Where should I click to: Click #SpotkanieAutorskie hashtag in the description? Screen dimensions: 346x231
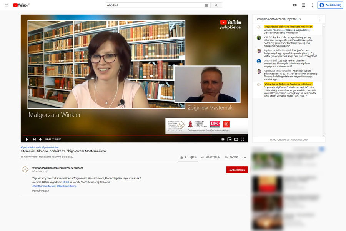(44, 186)
